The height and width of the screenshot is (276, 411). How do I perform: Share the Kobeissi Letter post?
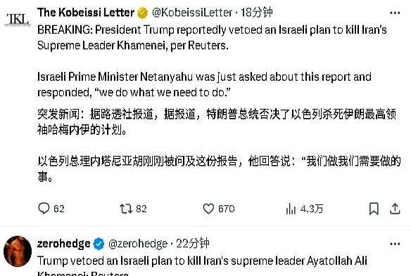[395, 209]
